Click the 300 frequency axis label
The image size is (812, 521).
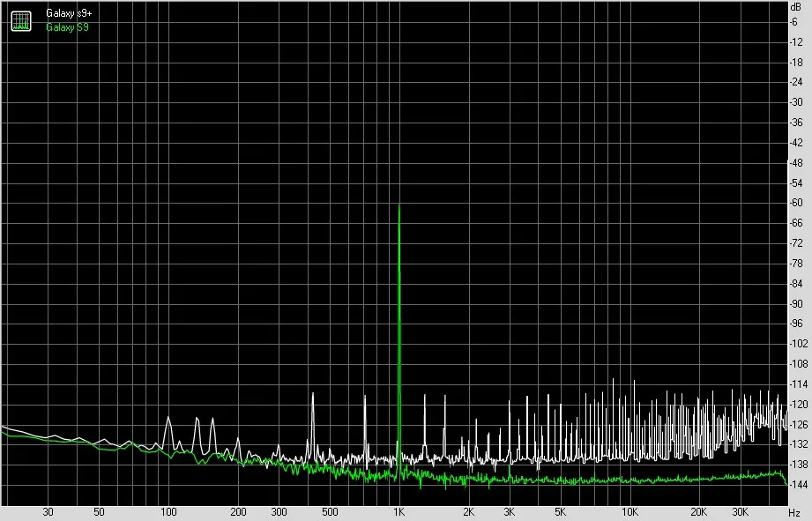tap(279, 512)
